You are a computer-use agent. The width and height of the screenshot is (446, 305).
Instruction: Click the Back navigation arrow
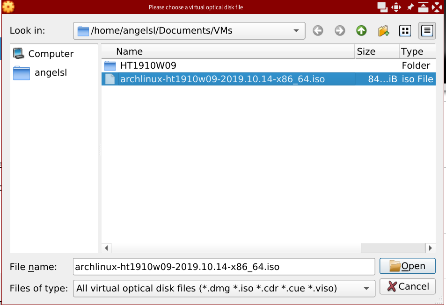tap(318, 31)
